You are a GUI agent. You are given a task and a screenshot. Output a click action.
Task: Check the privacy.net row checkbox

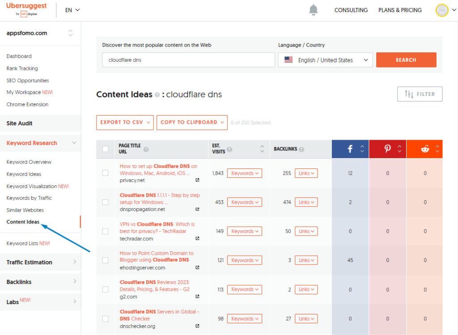tap(106, 173)
